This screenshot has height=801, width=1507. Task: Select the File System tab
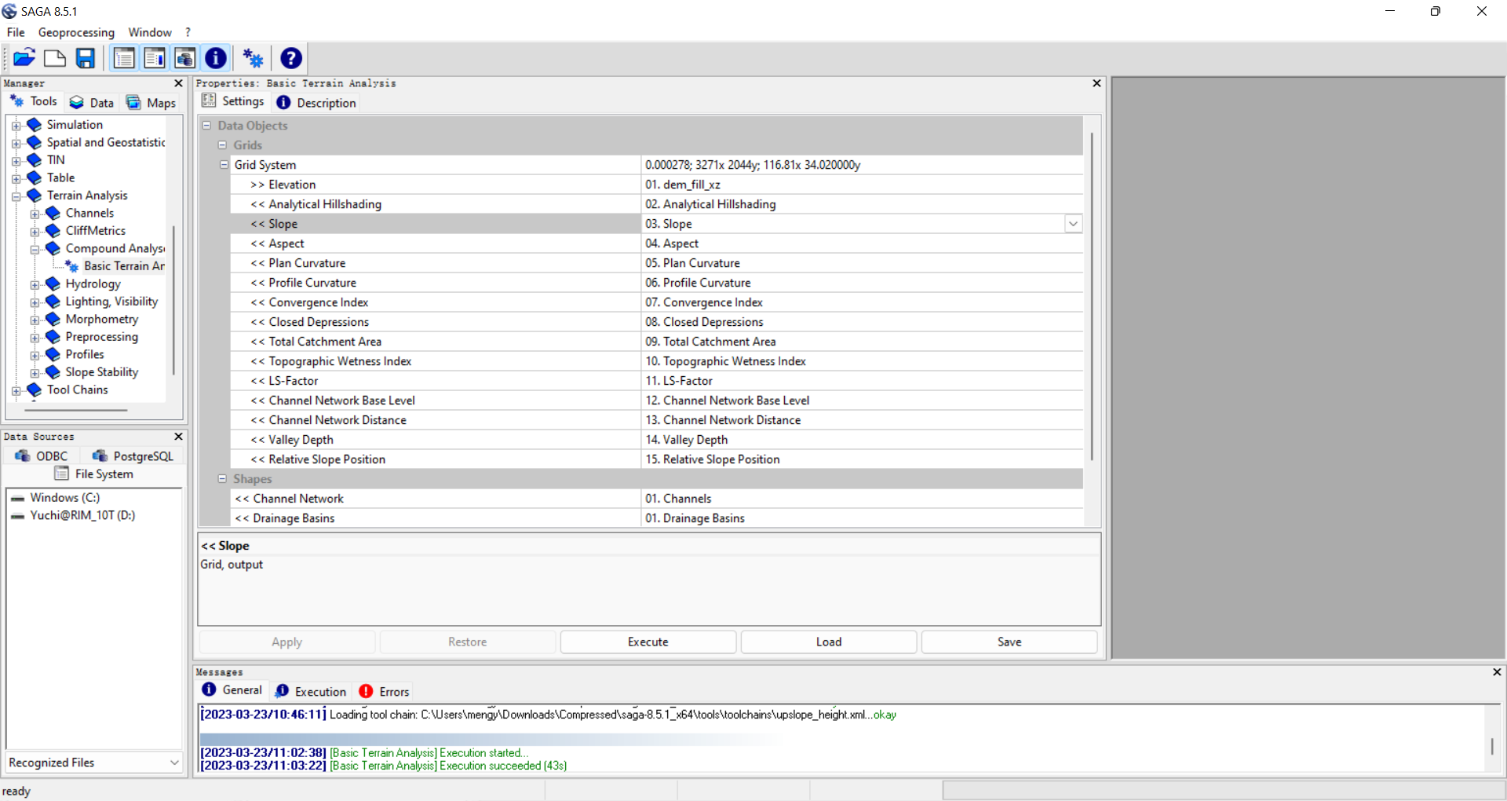[94, 474]
